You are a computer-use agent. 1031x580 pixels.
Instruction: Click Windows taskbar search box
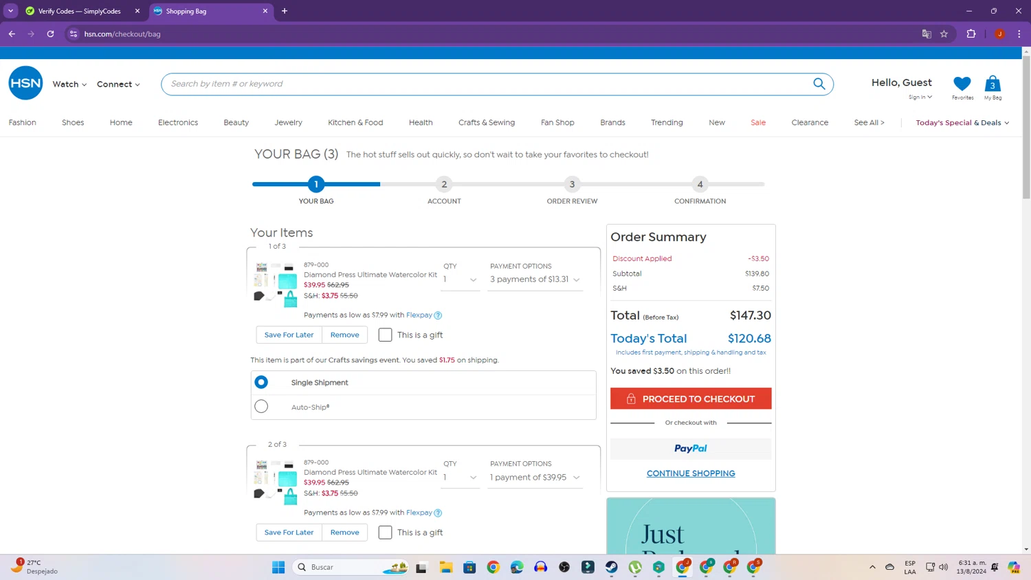tap(351, 567)
